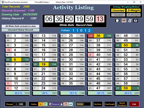Open the Archive screen
The image size is (144, 108).
(x=98, y=104)
